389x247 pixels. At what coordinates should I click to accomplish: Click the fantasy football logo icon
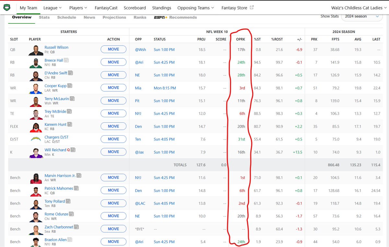coord(7,8)
